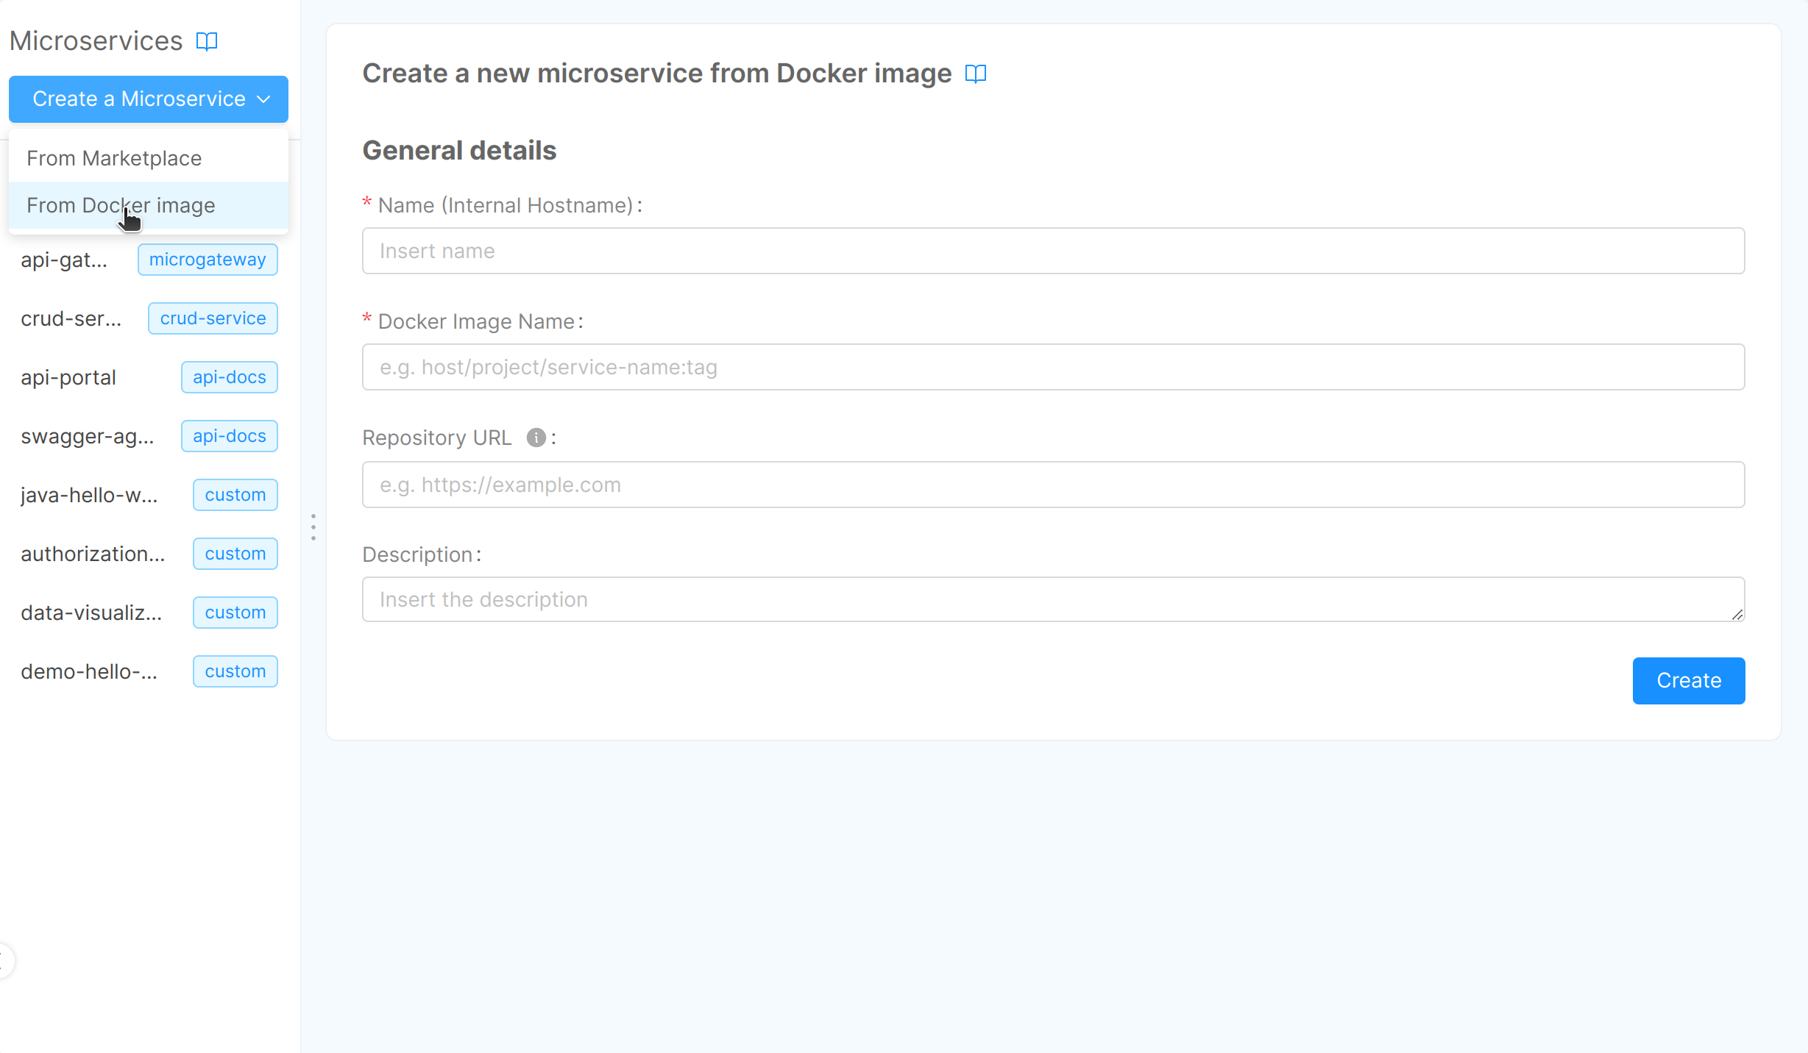The width and height of the screenshot is (1808, 1053).
Task: Click the panel divider dots between sidebar and form
Action: pos(313,527)
